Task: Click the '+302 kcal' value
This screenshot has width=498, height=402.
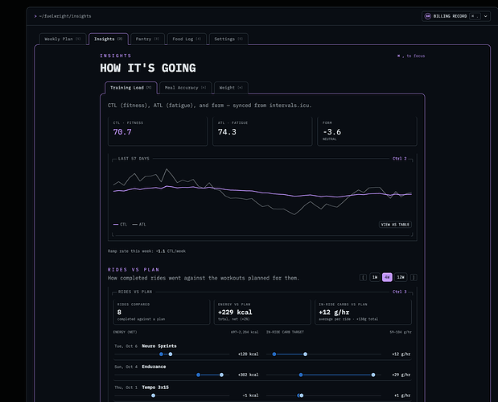Action: [x=249, y=375]
